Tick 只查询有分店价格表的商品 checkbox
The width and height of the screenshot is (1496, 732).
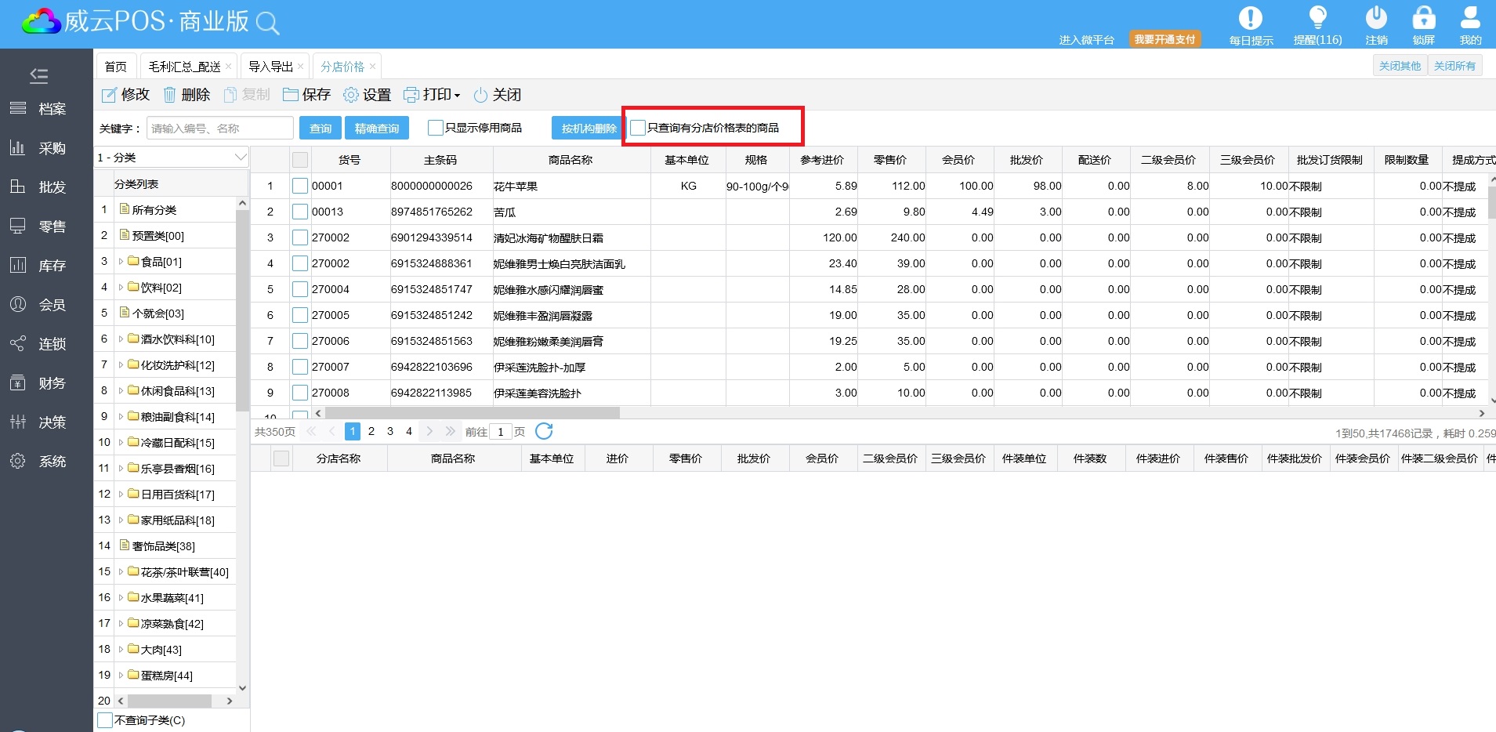coord(638,128)
